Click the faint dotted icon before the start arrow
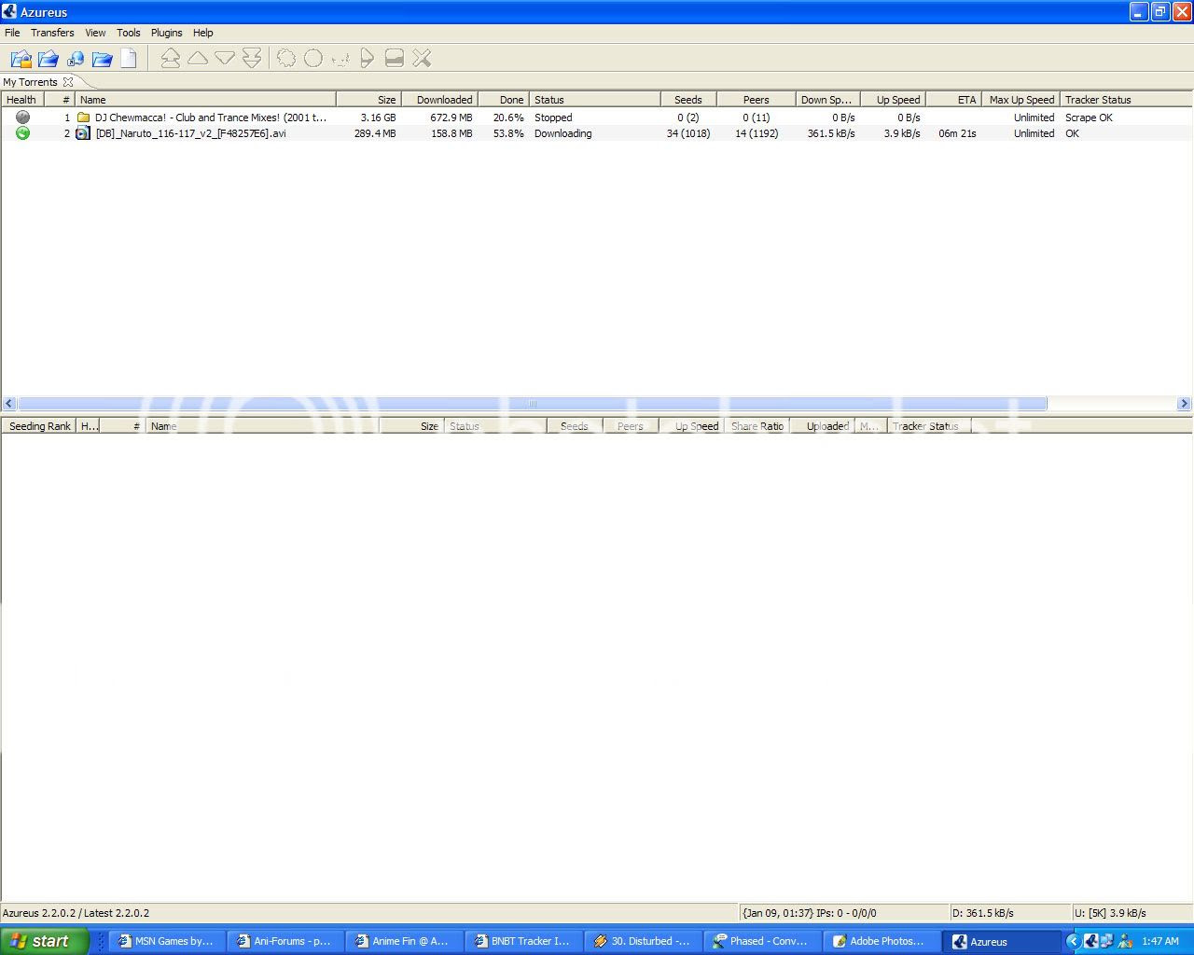The image size is (1194, 955). pos(340,59)
